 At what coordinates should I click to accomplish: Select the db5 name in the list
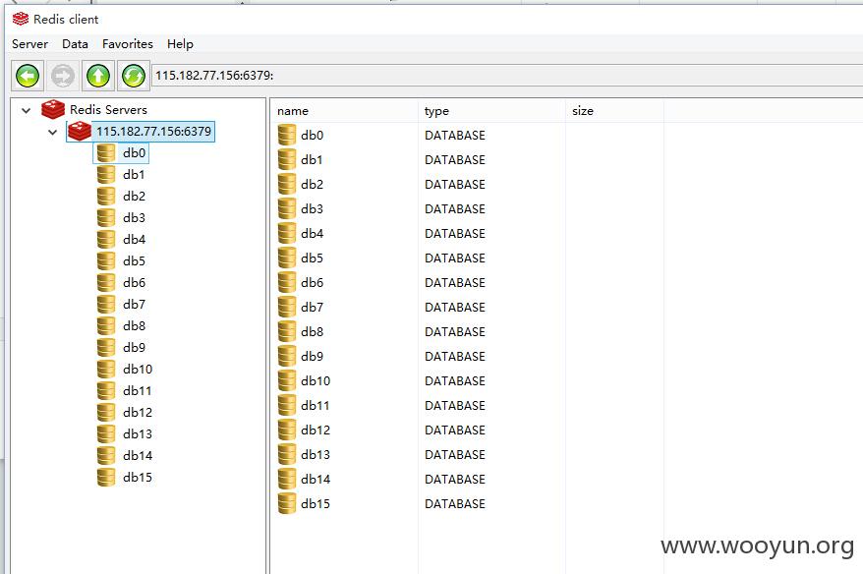pos(312,258)
